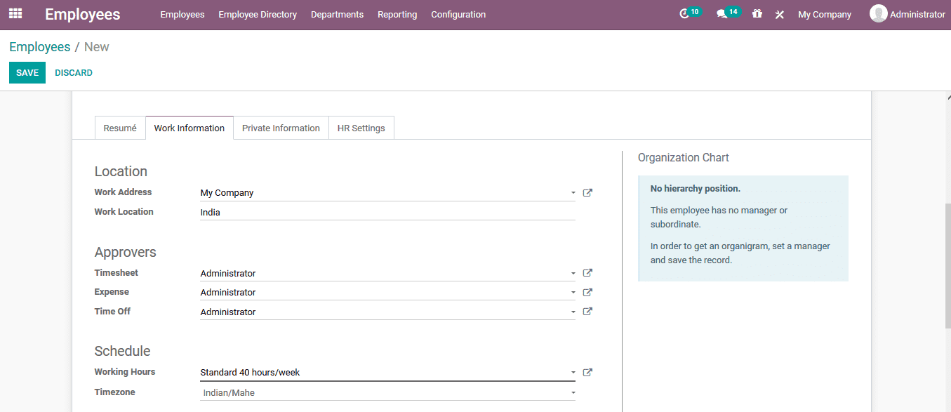Select the Reporting menu
The height and width of the screenshot is (412, 951).
397,14
